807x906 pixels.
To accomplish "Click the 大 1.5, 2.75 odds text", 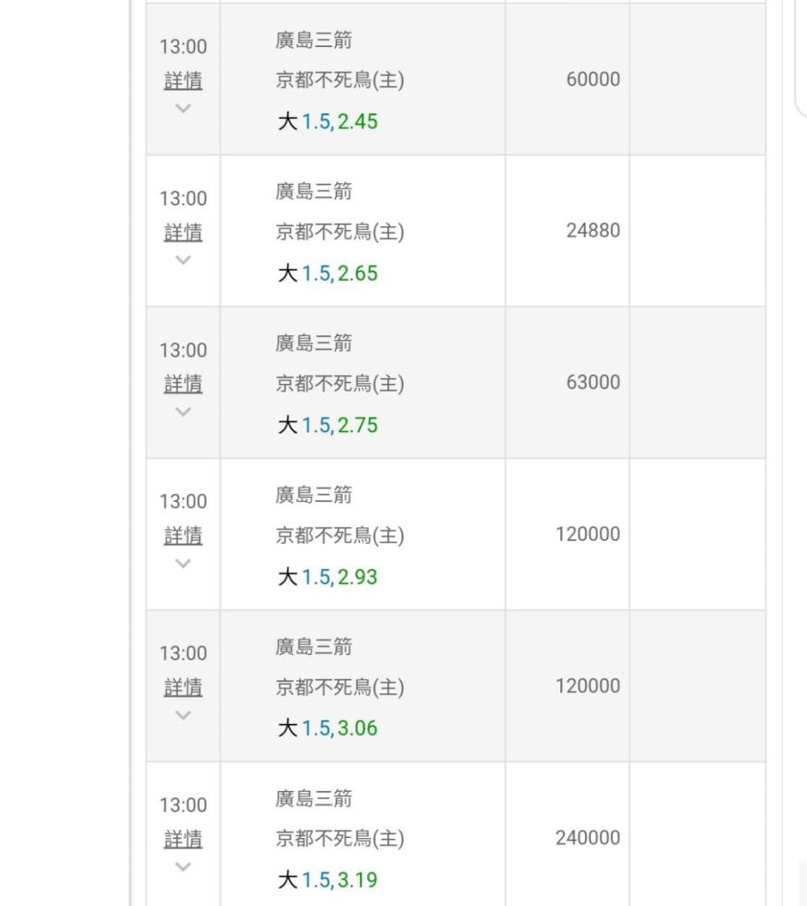I will (327, 425).
